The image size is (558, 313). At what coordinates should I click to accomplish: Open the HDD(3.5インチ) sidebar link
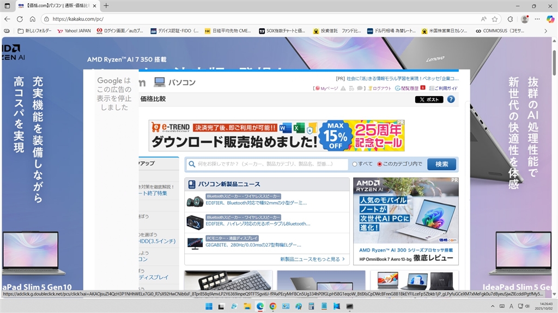[x=157, y=241]
